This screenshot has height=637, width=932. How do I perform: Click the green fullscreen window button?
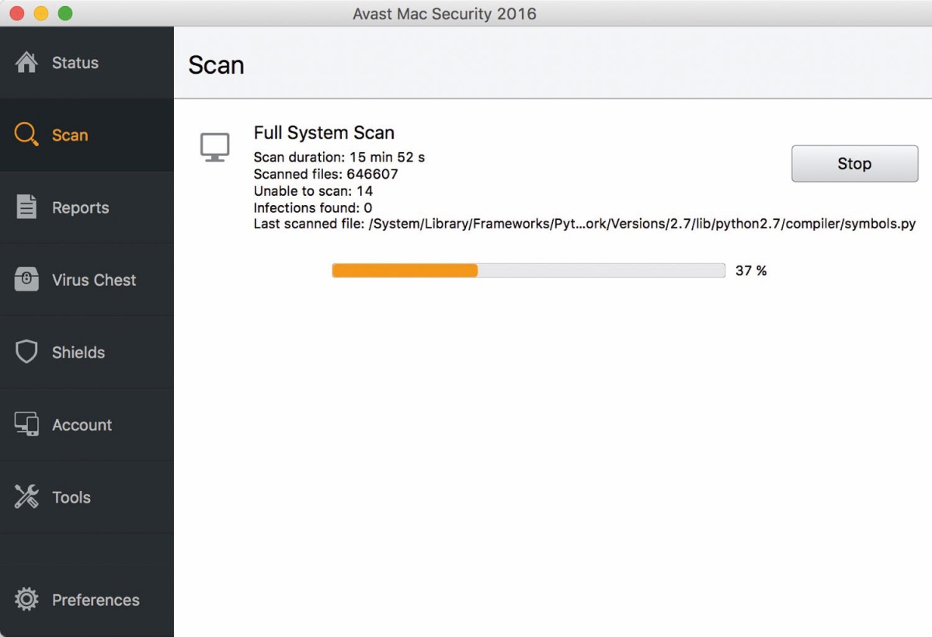[65, 13]
